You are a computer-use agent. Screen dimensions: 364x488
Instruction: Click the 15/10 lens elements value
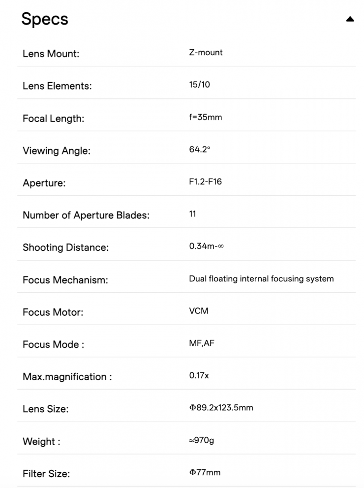pyautogui.click(x=199, y=85)
